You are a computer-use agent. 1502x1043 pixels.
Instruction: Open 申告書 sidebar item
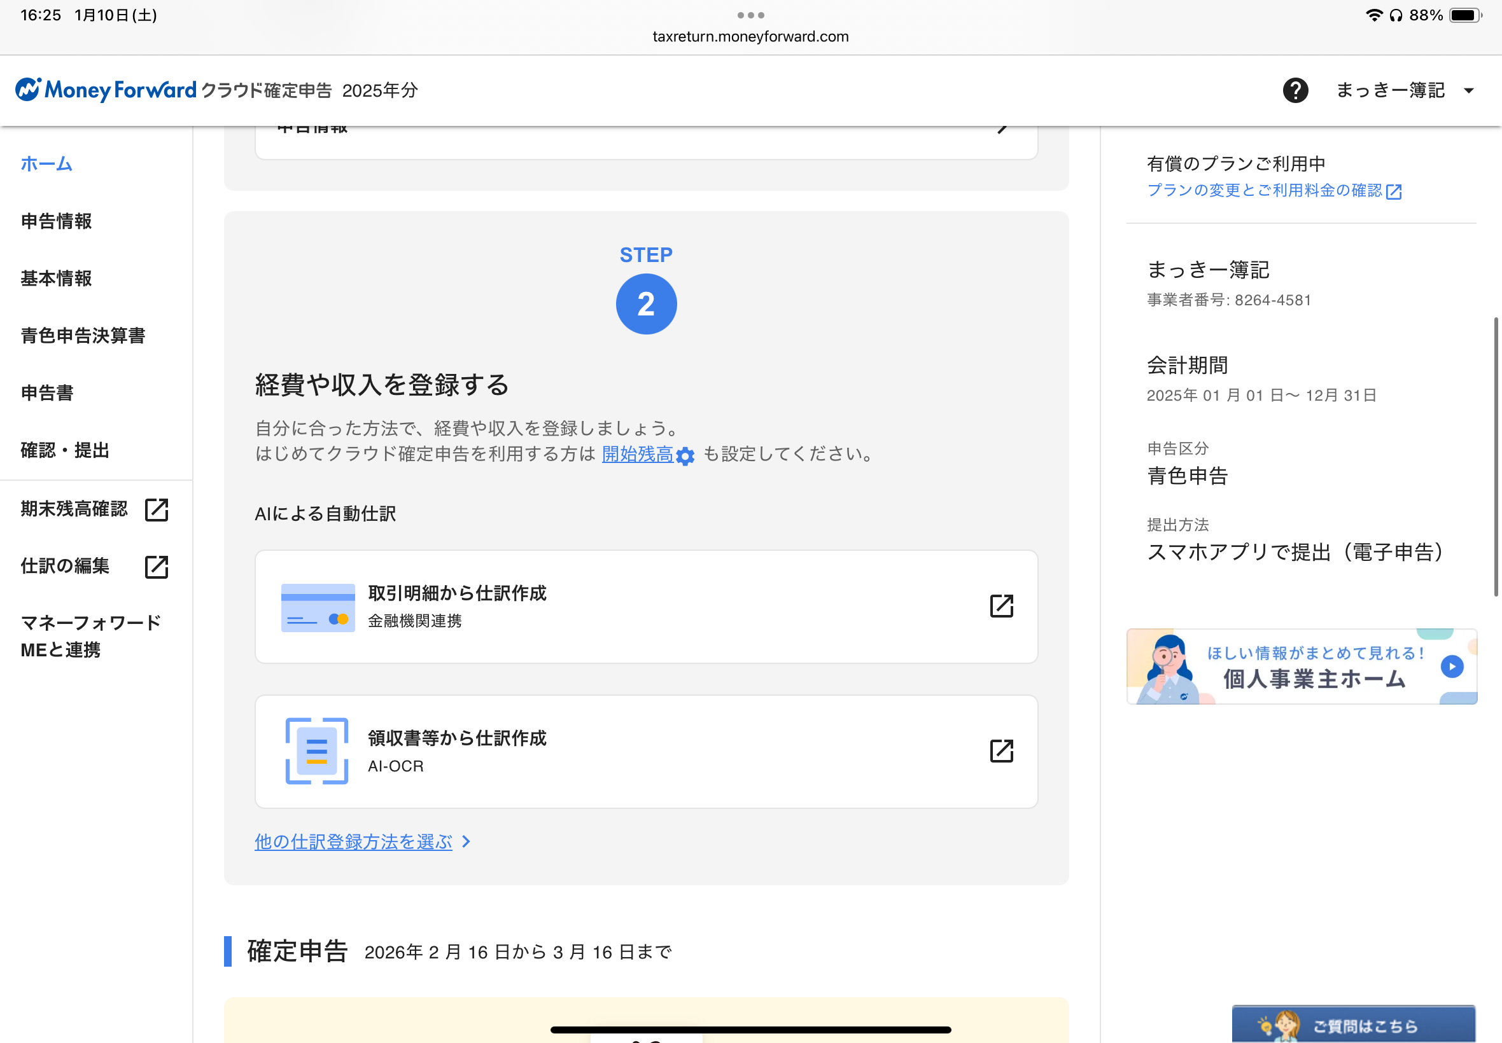[x=47, y=393]
